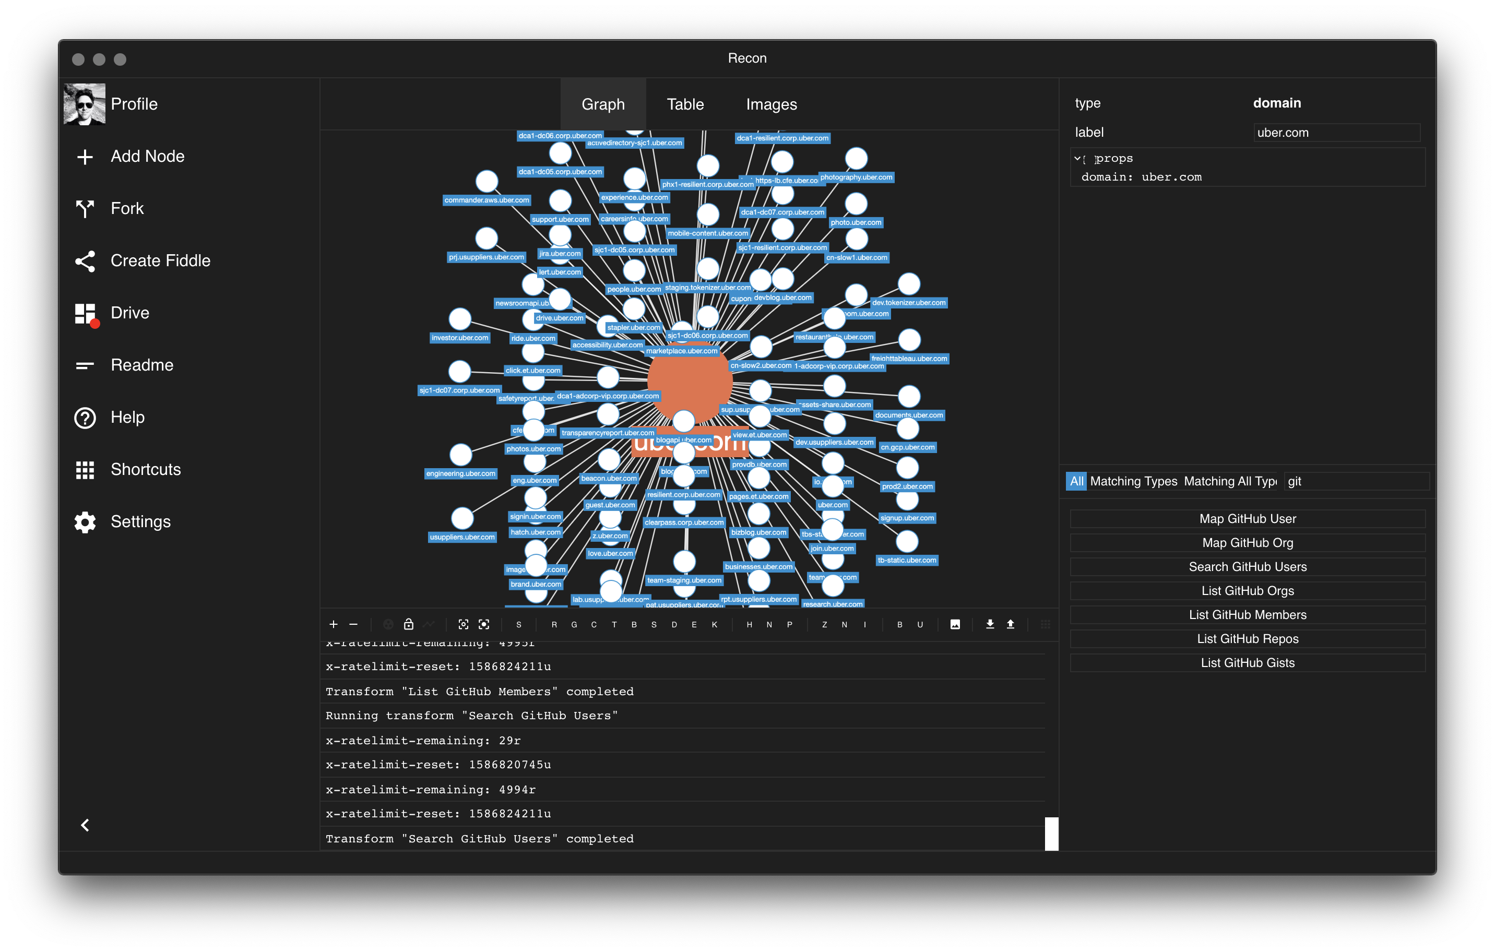Run the List GitHub Gists transform
The width and height of the screenshot is (1495, 952).
(1247, 663)
